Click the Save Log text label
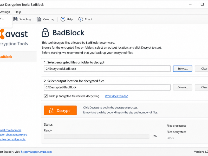The height and width of the screenshot is (156, 208). (25, 19)
